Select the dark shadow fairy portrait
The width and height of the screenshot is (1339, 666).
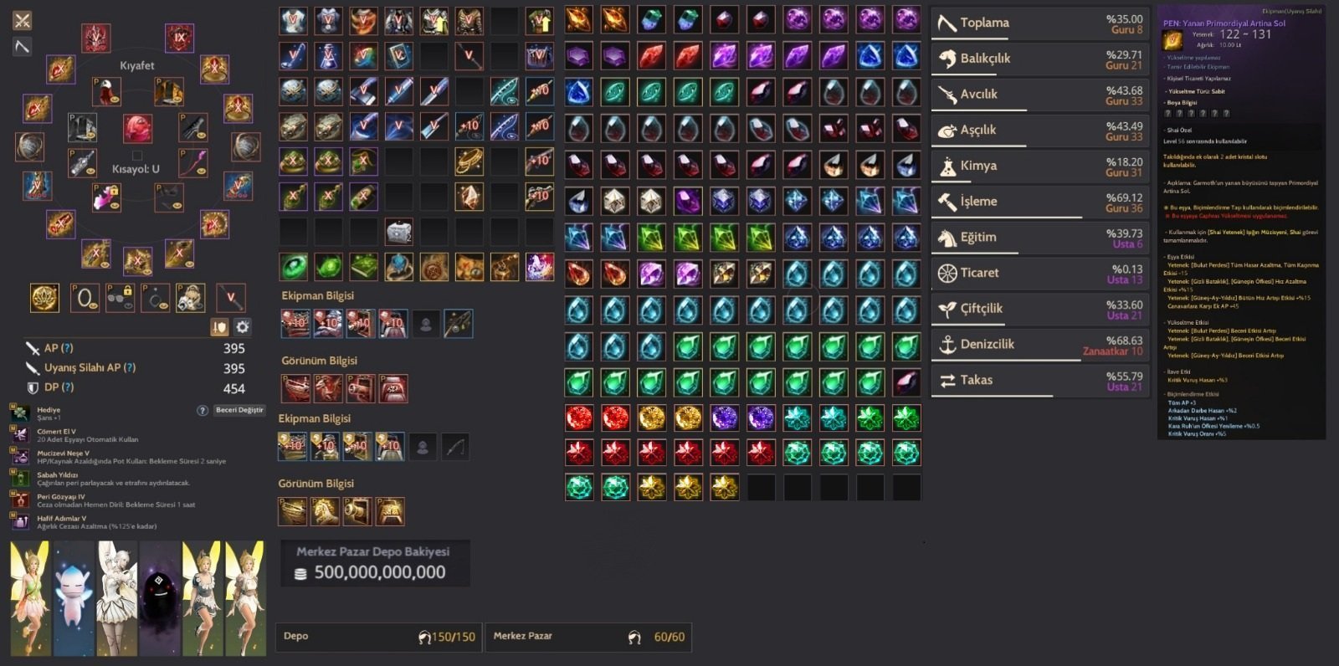(x=159, y=597)
